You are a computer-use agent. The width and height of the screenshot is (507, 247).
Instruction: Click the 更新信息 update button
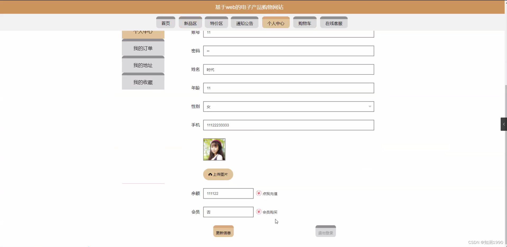[x=223, y=231]
